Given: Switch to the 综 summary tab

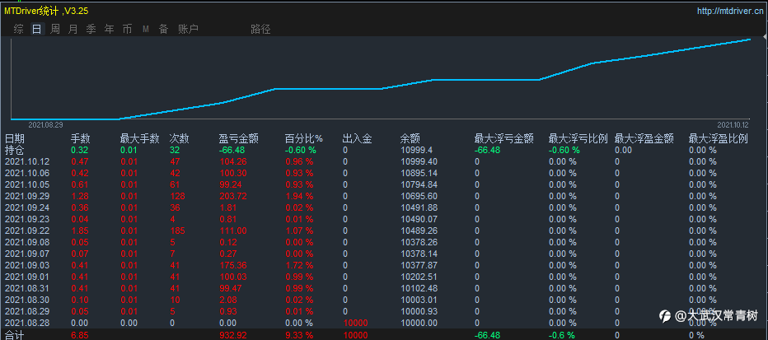Looking at the screenshot, I should [x=19, y=30].
